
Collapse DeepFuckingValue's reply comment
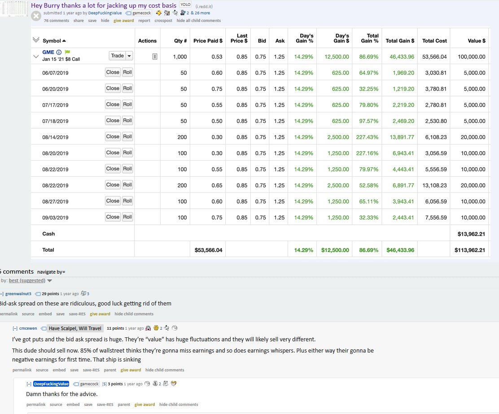(28, 383)
